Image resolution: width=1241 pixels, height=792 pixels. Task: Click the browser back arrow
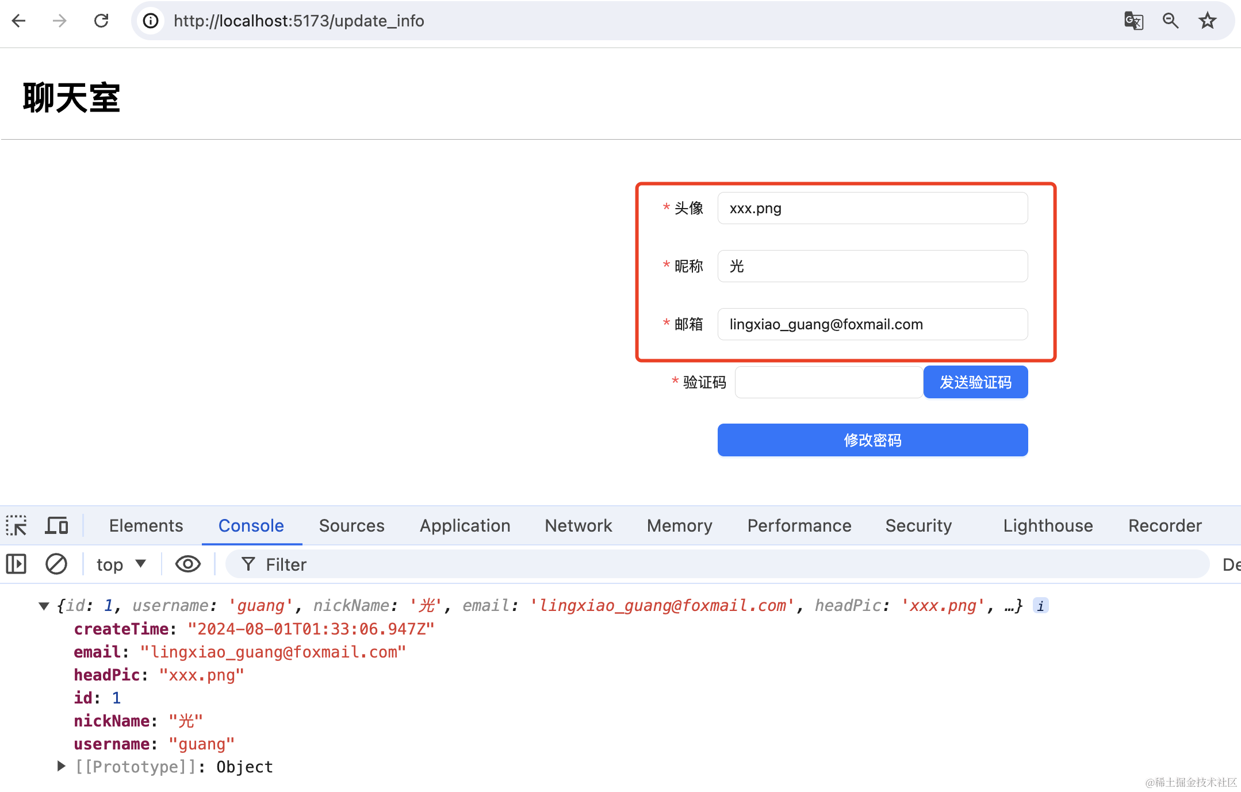(x=19, y=21)
